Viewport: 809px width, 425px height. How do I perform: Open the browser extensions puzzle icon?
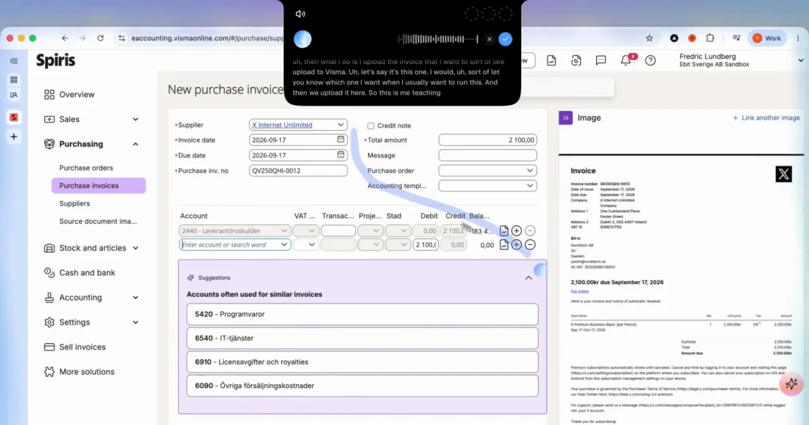click(x=710, y=38)
